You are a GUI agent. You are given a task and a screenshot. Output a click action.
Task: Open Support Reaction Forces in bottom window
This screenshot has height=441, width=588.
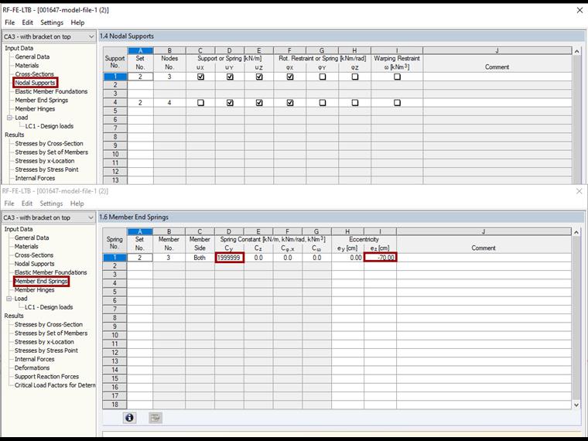(47, 377)
